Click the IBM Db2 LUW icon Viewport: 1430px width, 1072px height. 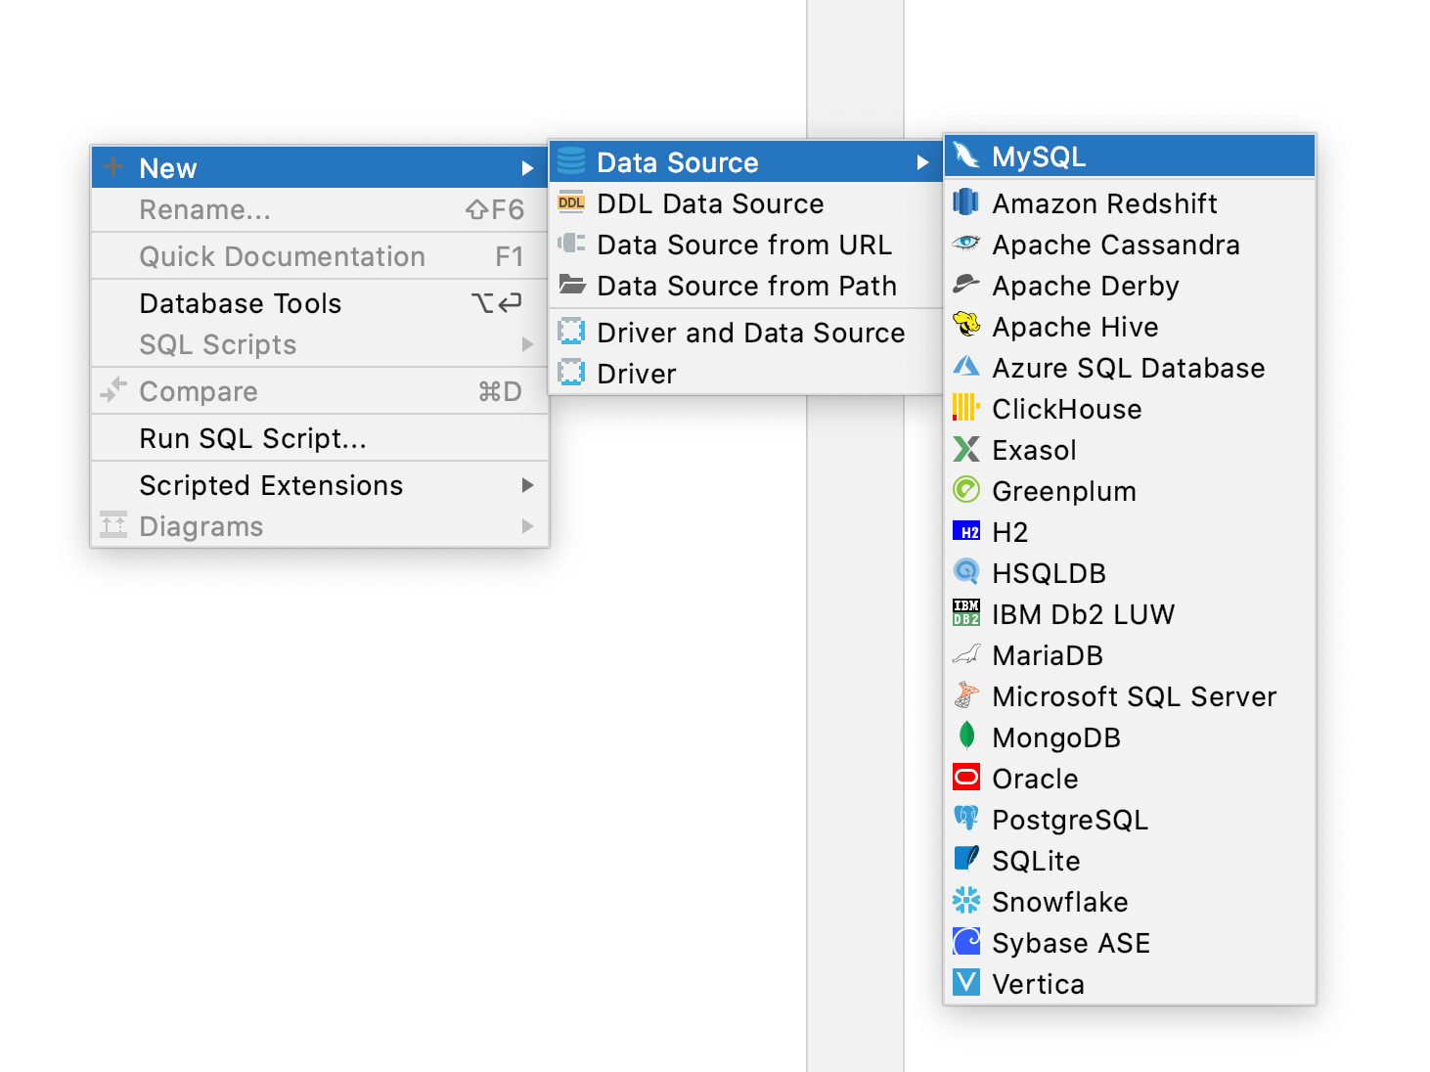[x=966, y=613]
